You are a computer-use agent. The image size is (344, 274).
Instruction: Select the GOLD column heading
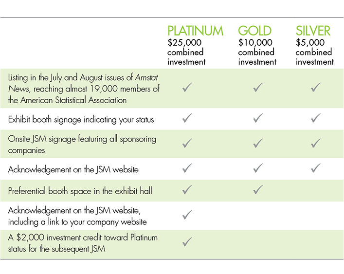[x=254, y=31]
